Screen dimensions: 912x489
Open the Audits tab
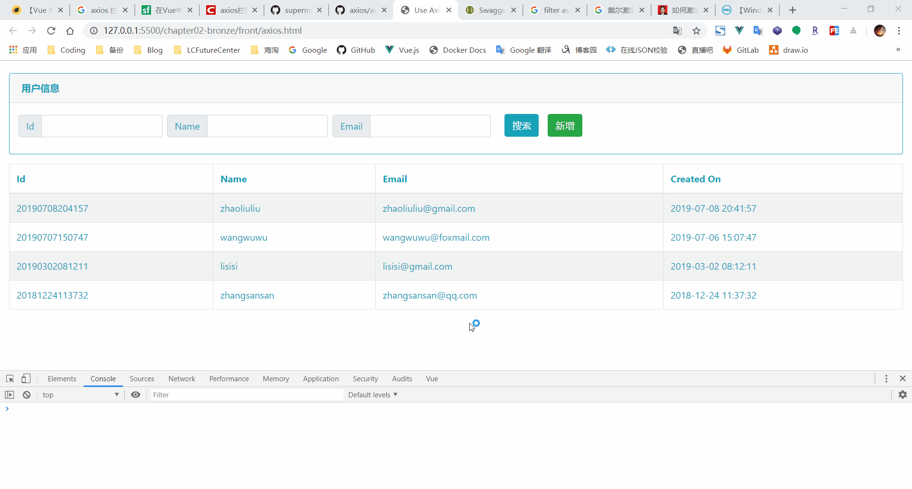(402, 378)
